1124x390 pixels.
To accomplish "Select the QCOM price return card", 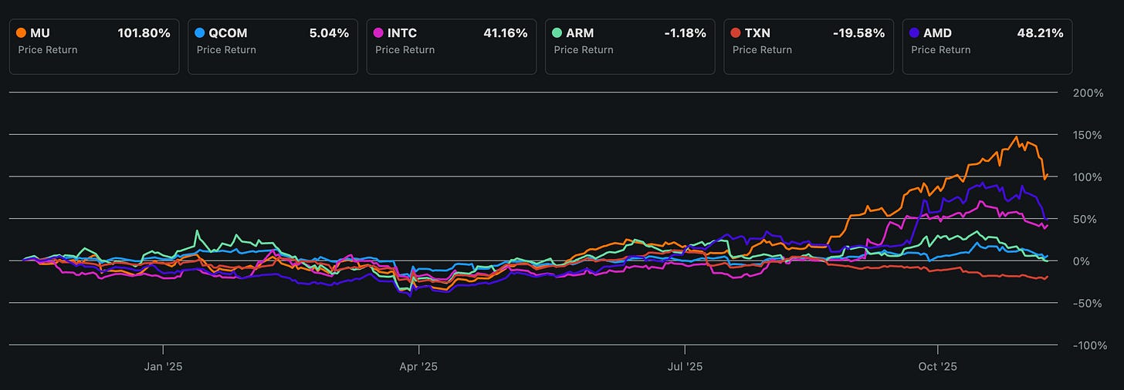I will (273, 47).
